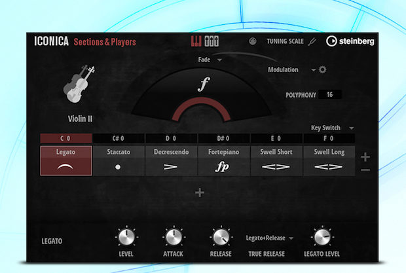Remove an articulation slot with minus
The image size is (406, 273).
pos(365,170)
